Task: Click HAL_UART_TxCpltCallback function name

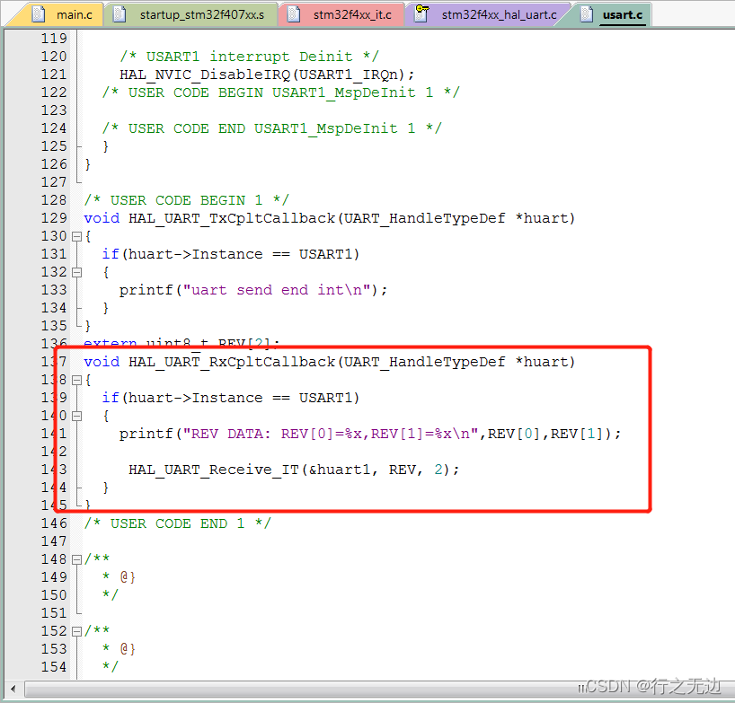Action: [x=232, y=219]
